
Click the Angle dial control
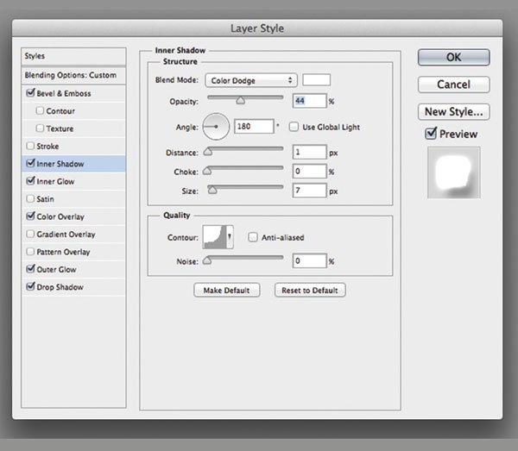point(216,128)
